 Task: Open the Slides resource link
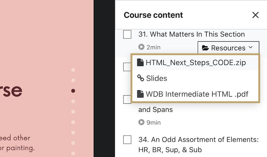click(157, 78)
